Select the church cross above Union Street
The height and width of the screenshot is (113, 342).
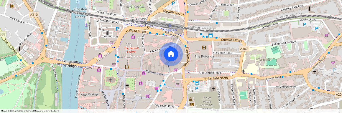coord(127,86)
